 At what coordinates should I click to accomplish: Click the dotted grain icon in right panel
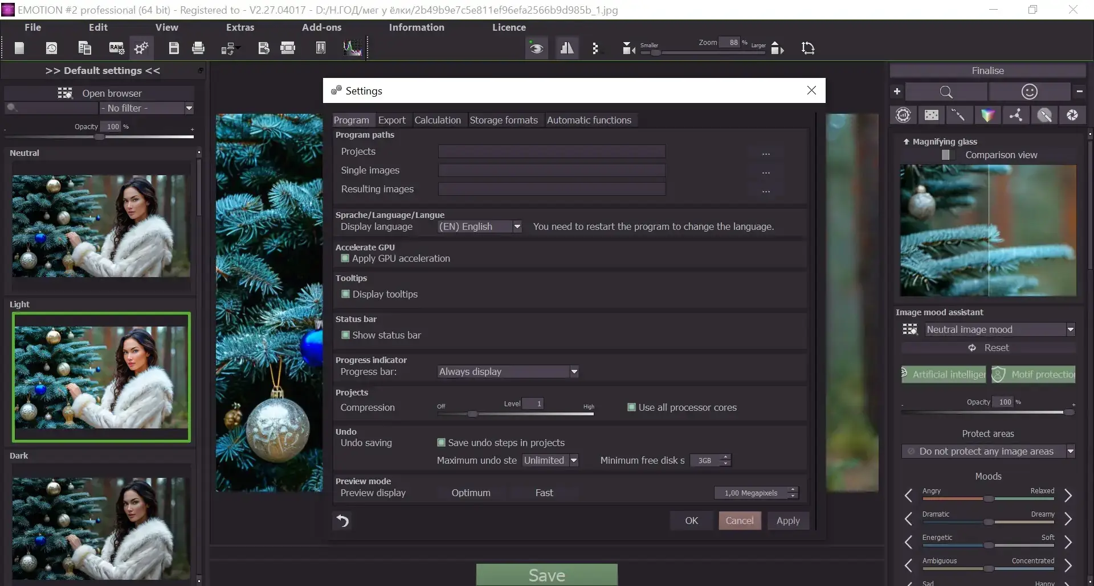pos(932,115)
